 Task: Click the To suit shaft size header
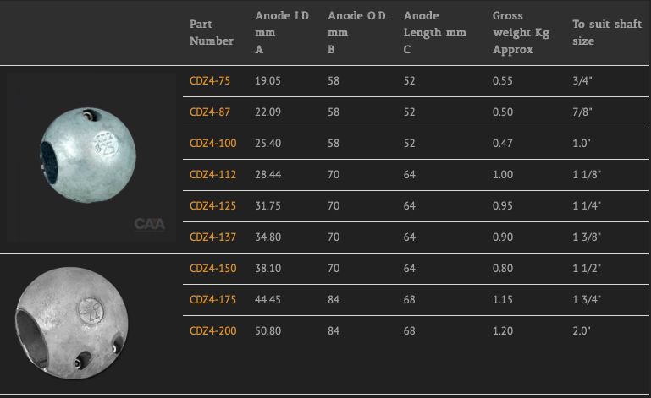[x=607, y=33]
